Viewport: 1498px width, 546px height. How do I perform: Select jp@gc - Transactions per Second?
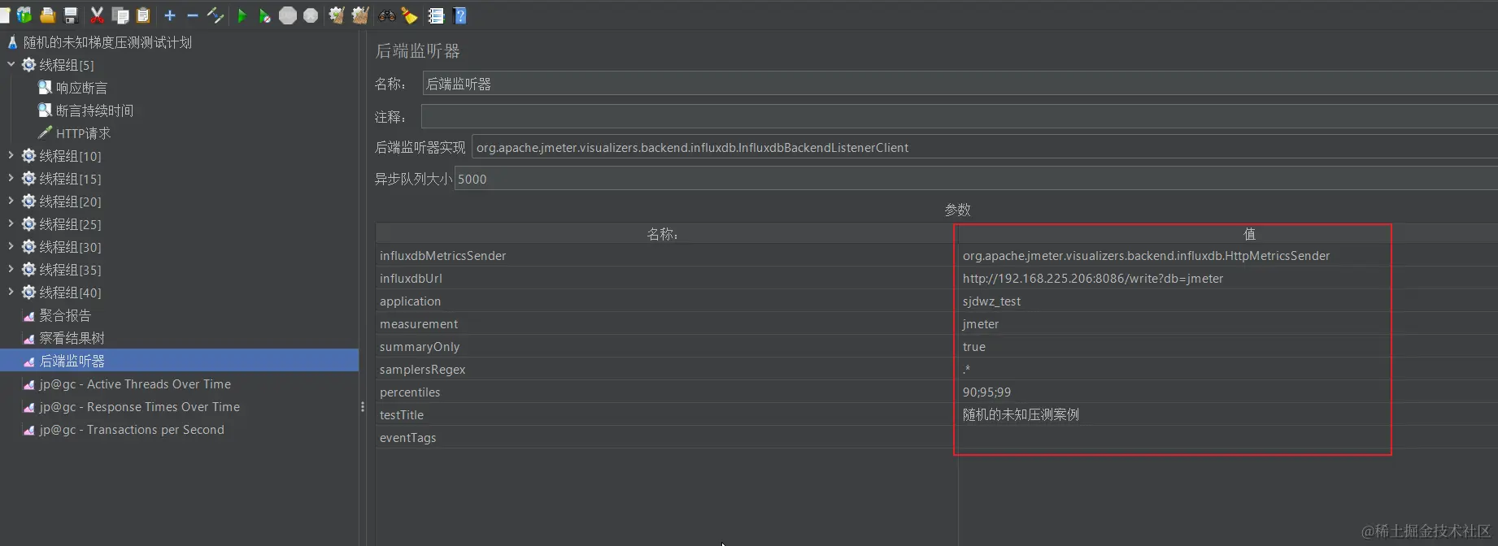tap(132, 429)
